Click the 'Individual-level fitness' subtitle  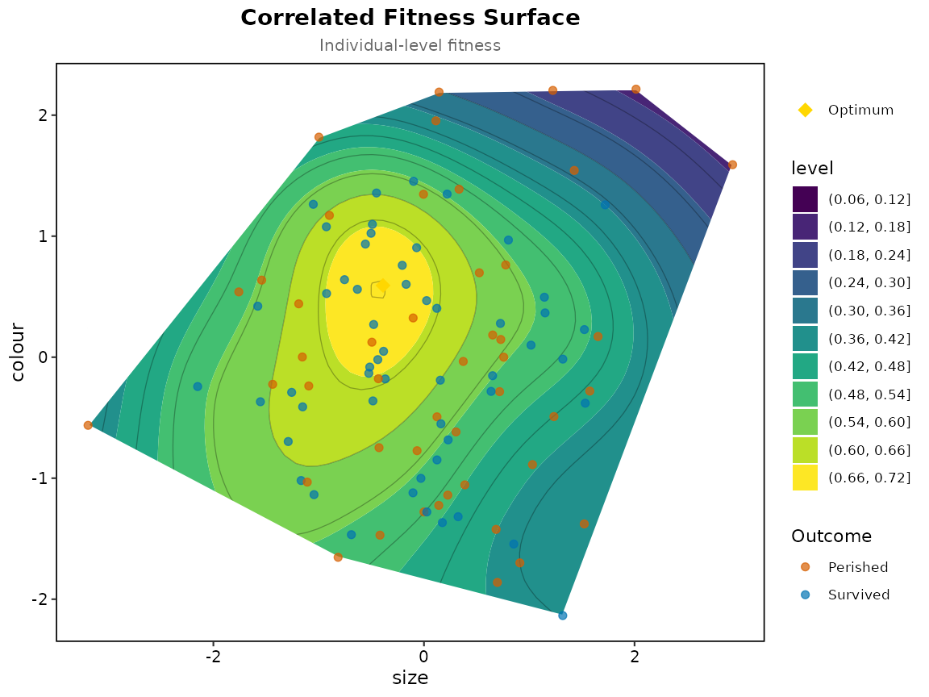pos(410,46)
